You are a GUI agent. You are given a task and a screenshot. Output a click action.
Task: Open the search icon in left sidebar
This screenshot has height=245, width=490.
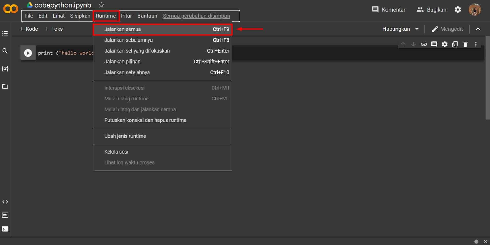(x=5, y=51)
